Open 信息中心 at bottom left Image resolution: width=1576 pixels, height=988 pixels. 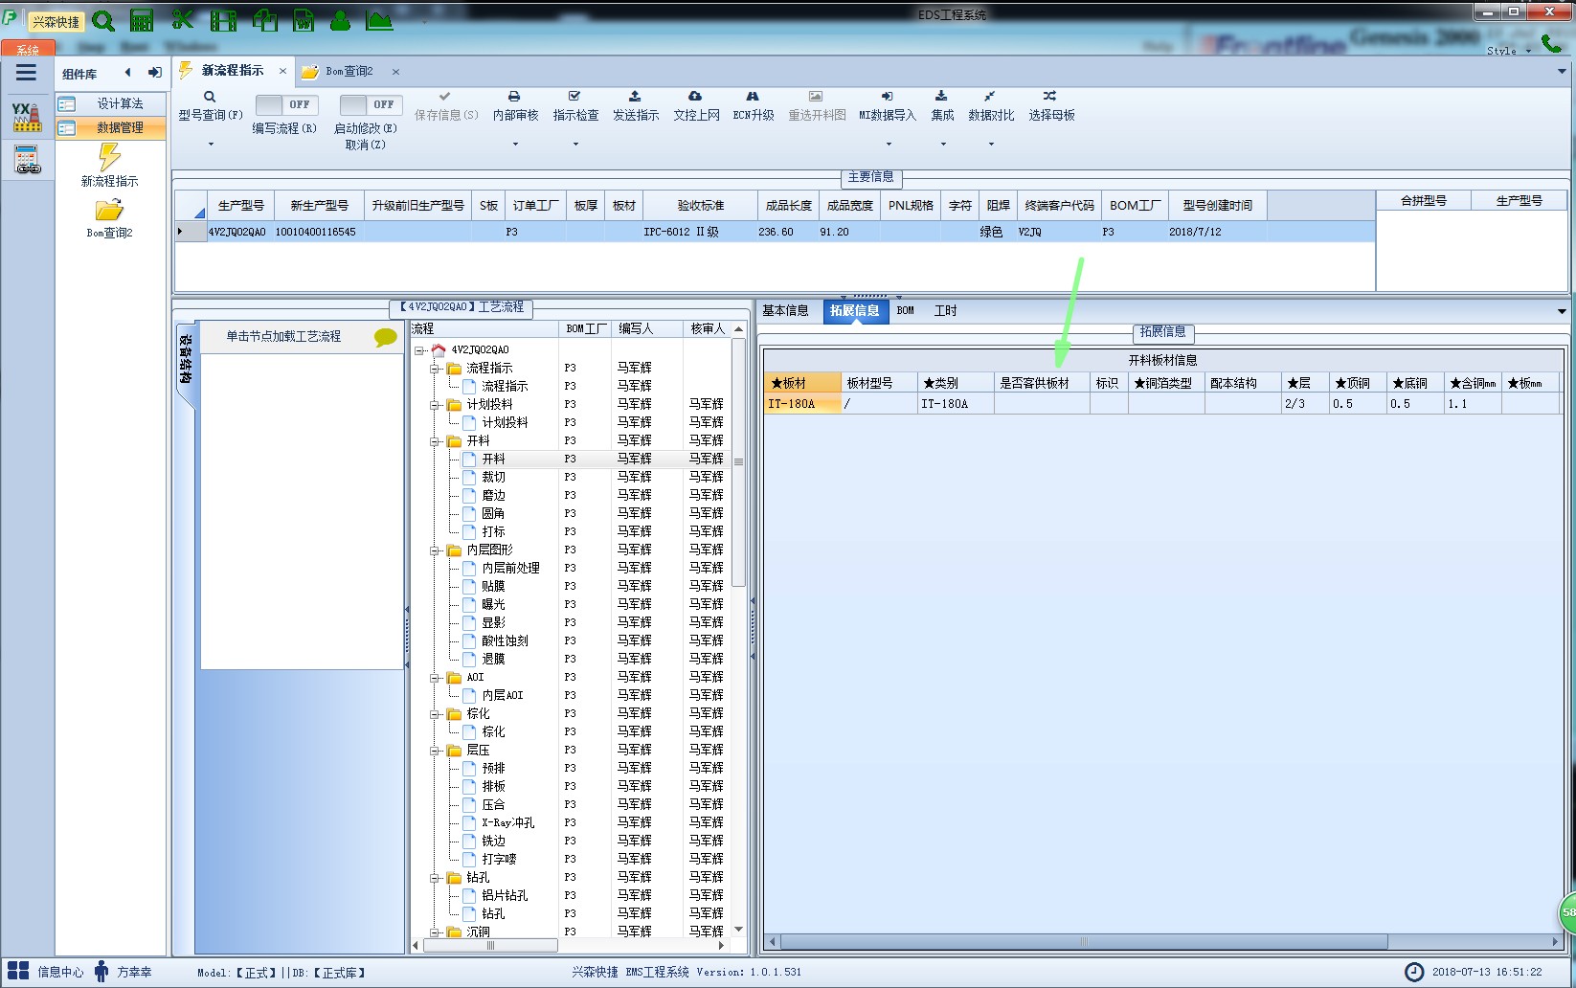(x=45, y=972)
